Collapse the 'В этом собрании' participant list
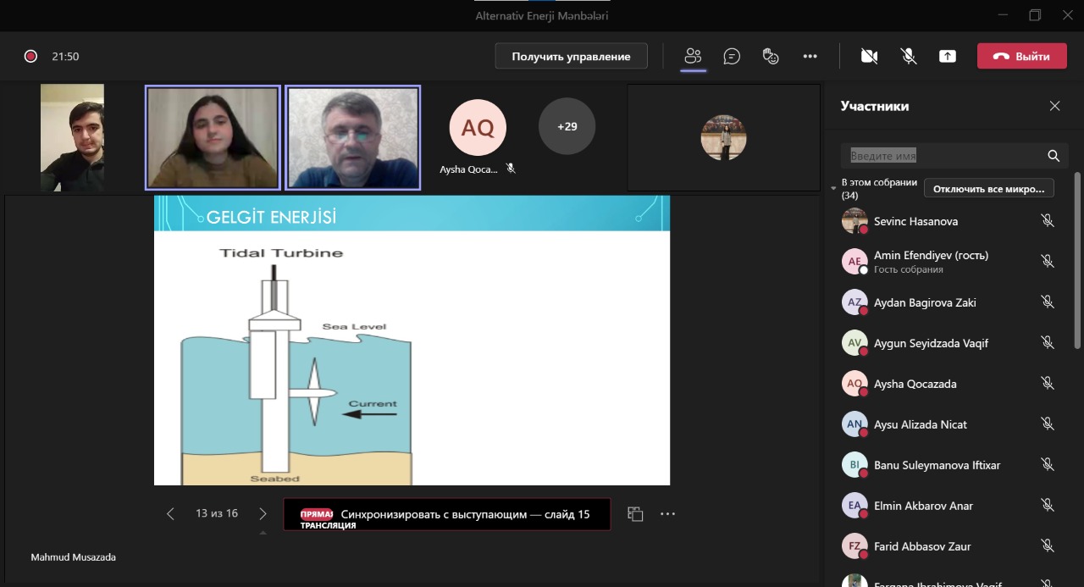The image size is (1084, 587). (833, 188)
